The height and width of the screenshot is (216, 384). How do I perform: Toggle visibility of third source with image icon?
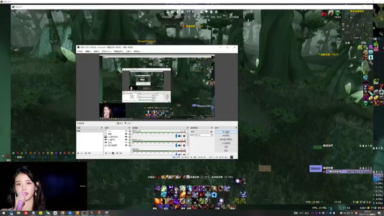126,137
